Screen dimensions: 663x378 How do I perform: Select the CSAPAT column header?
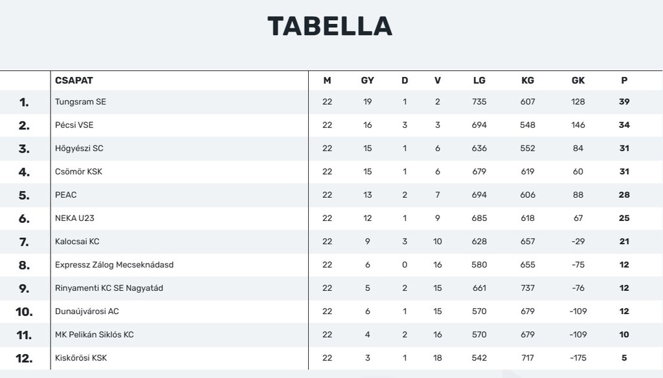(x=74, y=80)
